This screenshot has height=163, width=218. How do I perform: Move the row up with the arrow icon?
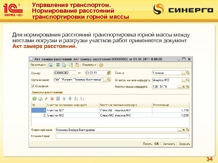tap(64, 99)
